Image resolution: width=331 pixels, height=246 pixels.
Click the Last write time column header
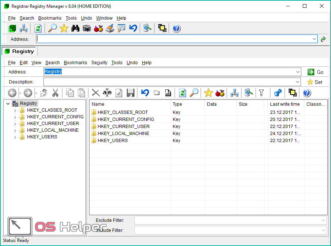(x=285, y=104)
